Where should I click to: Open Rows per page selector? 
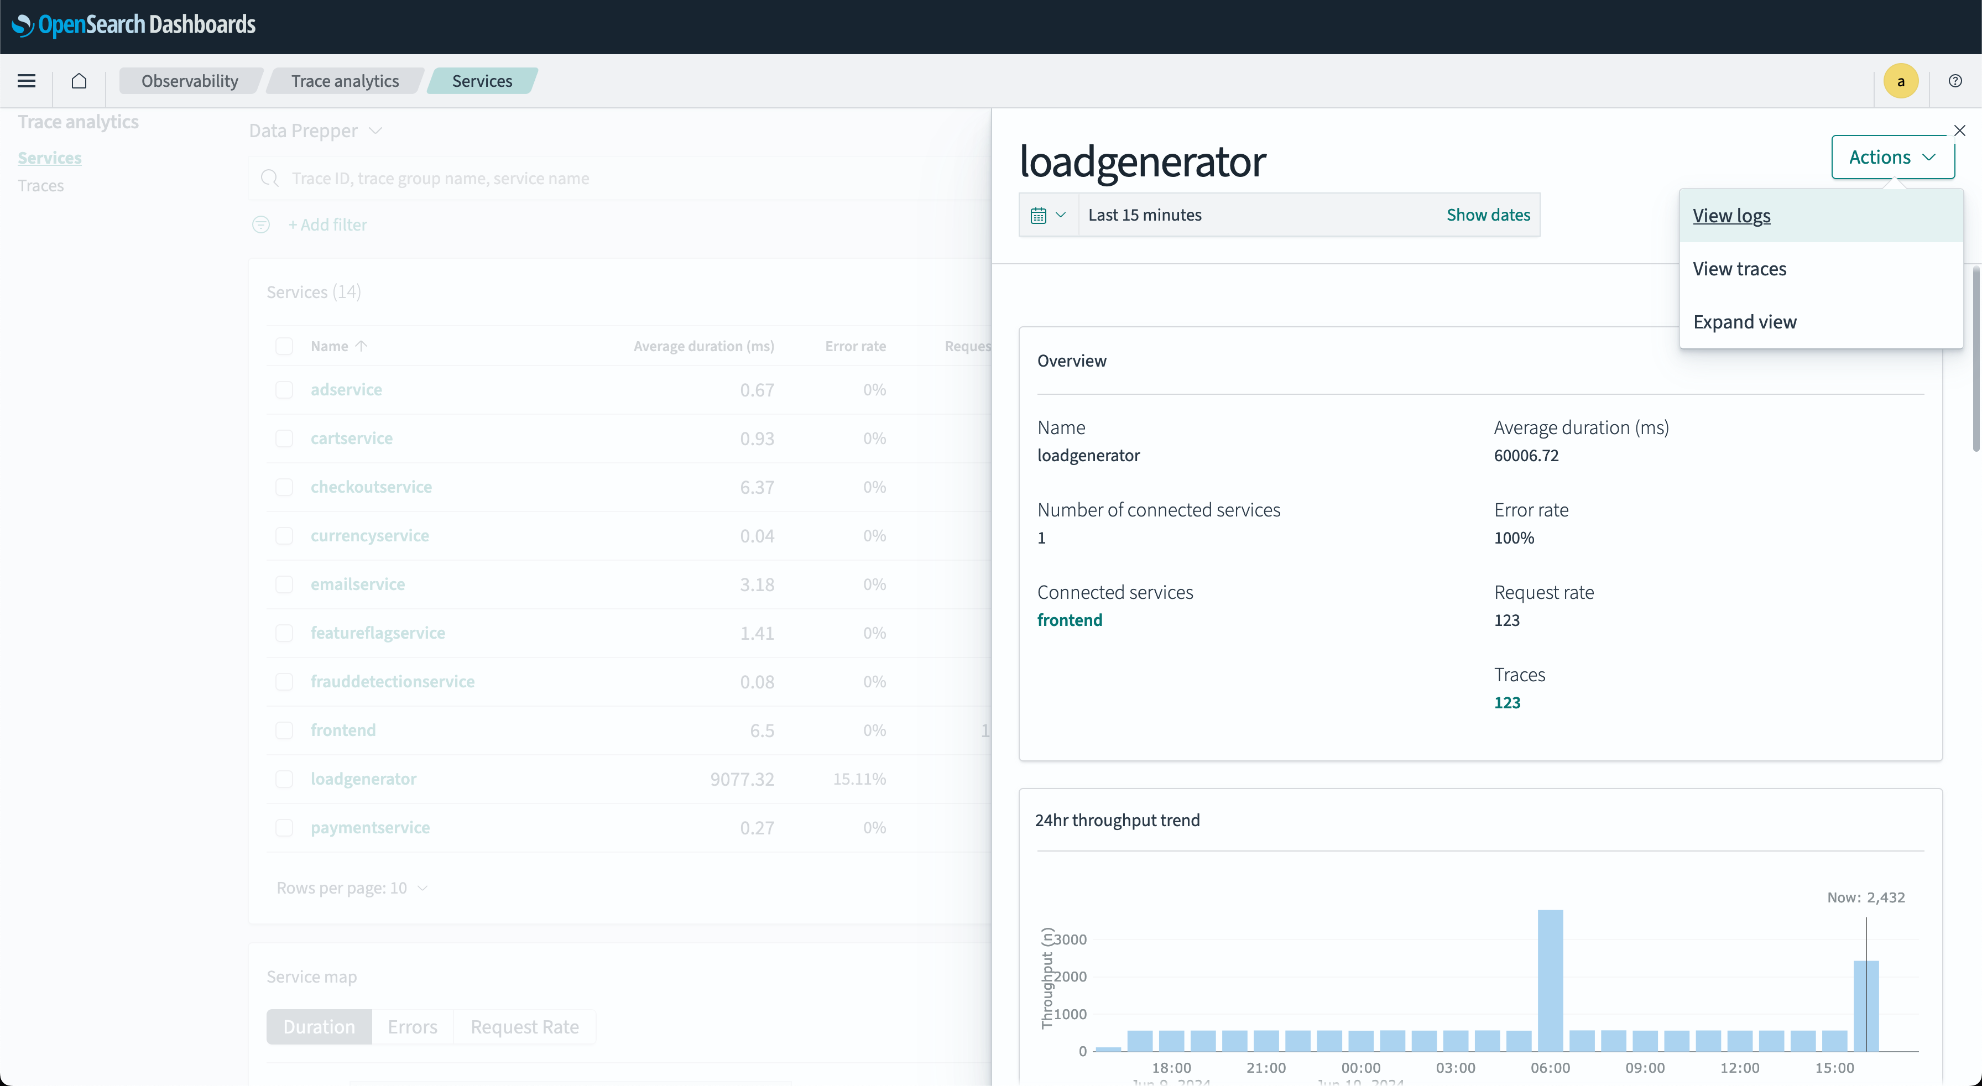352,887
